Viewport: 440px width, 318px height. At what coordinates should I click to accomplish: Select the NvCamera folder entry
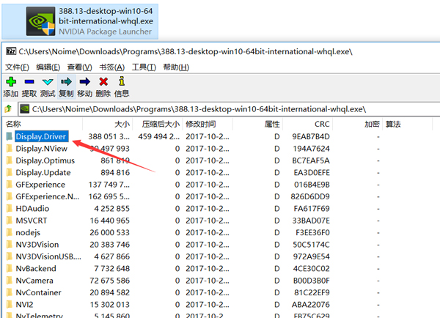35,281
